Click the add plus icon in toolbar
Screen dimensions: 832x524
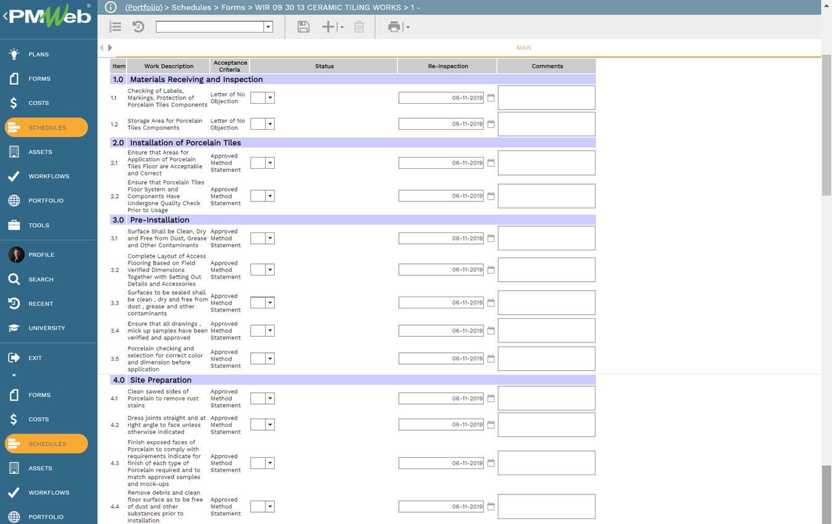point(328,27)
